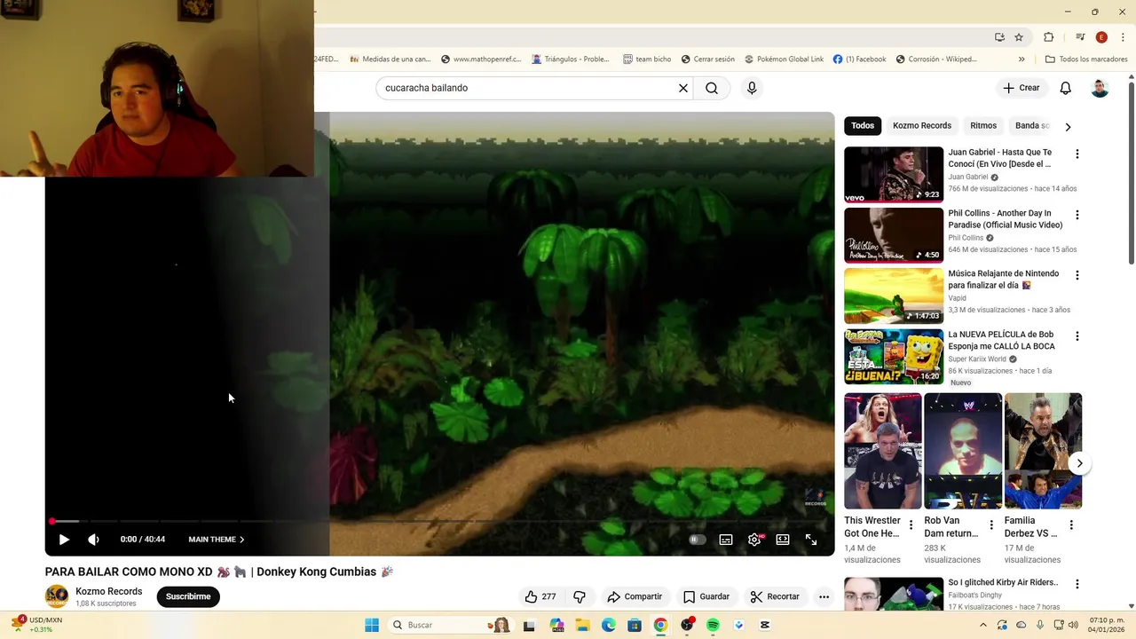
Task: Click the Recortar clip button
Action: 775,596
